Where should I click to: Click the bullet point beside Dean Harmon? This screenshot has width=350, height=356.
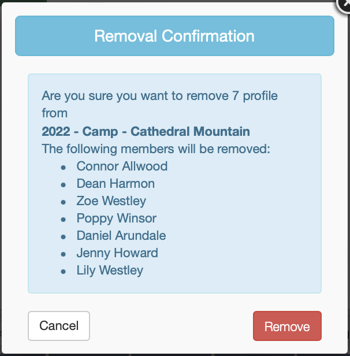64,184
